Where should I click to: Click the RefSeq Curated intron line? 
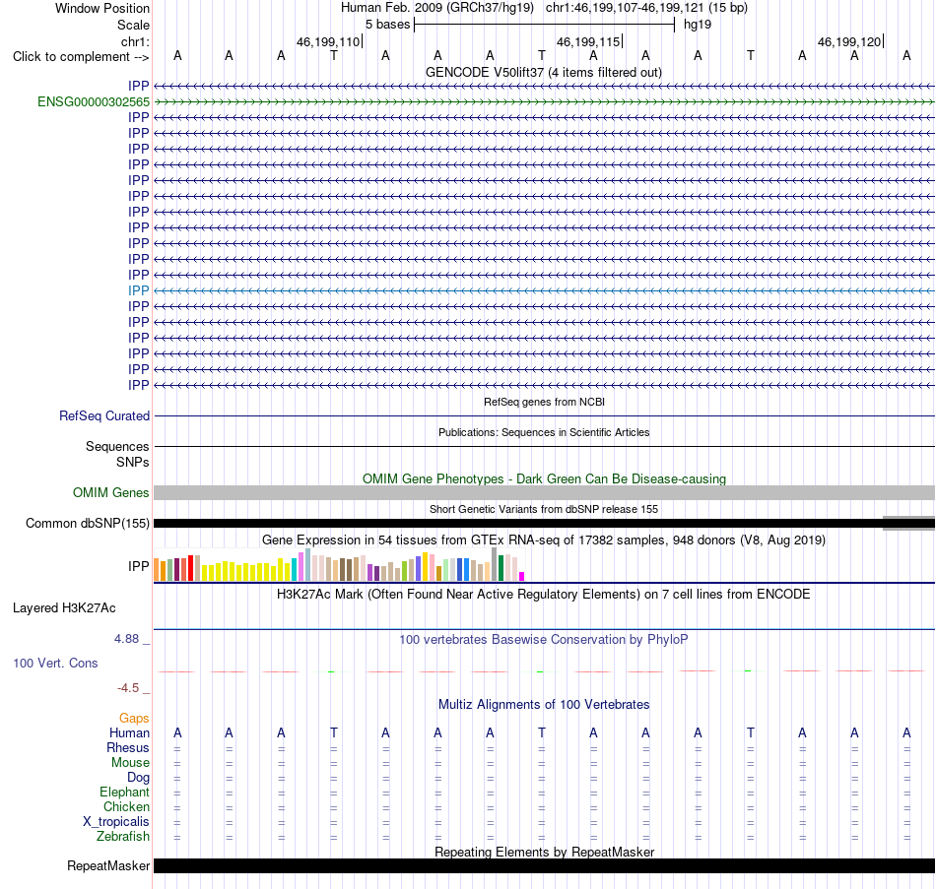click(x=544, y=415)
